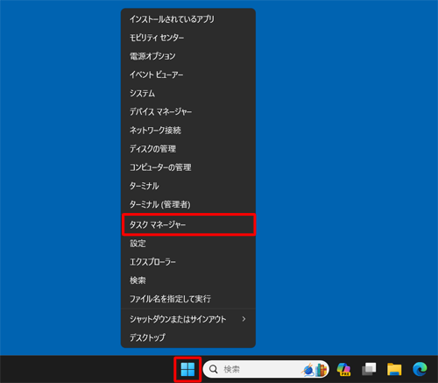
Task: Choose ネットワーク接続 from the menu
Action: click(x=188, y=131)
